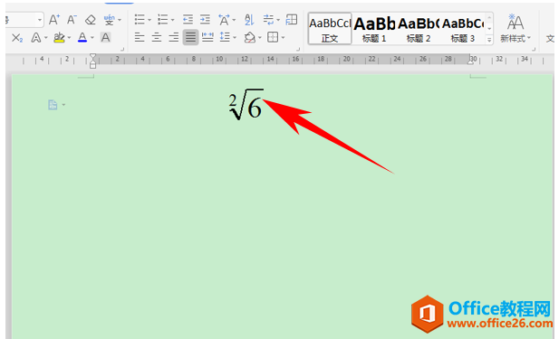Expand font color dropdown arrow
Screen dimensions: 559x339
(92, 38)
